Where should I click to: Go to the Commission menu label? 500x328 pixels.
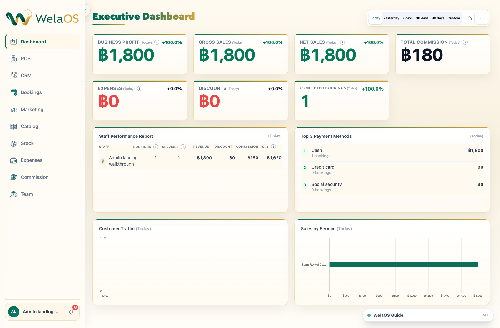tap(35, 177)
